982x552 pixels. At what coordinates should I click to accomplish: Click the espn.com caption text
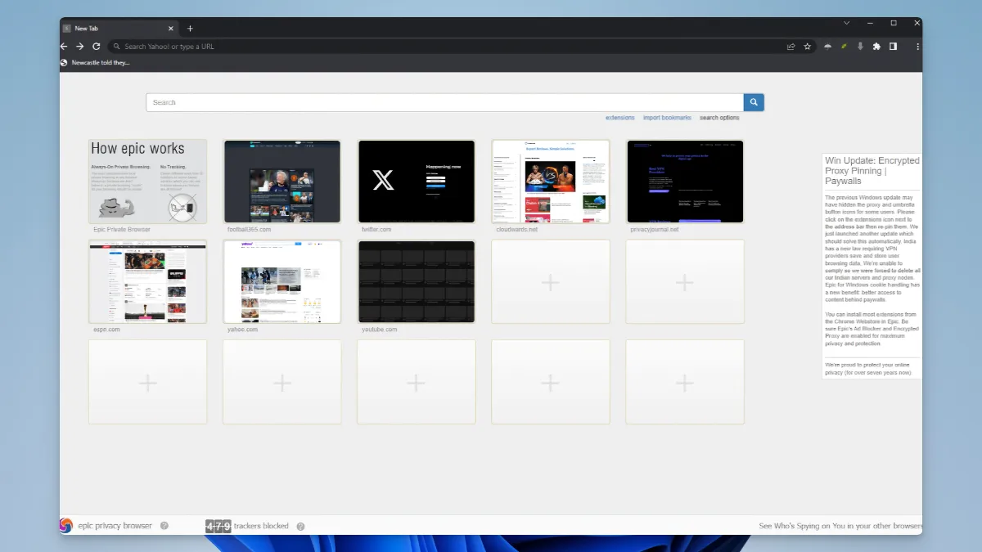point(107,330)
